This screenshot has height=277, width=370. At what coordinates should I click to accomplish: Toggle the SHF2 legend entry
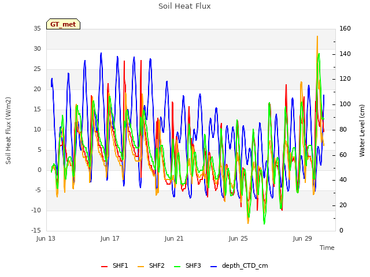[151, 265]
